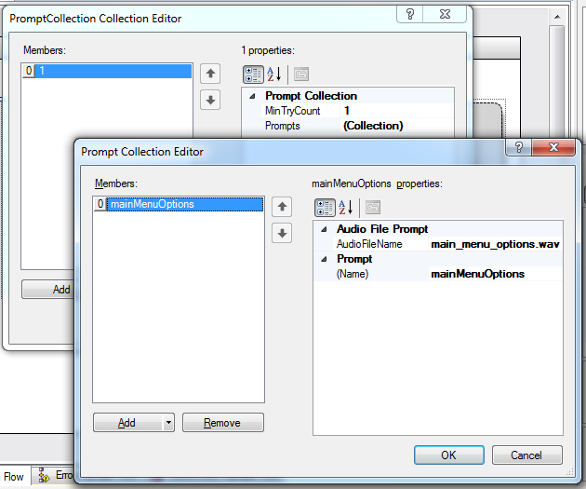Click Property Pages icon in PromptCollection Collection Editor
586x489 pixels.
300,75
